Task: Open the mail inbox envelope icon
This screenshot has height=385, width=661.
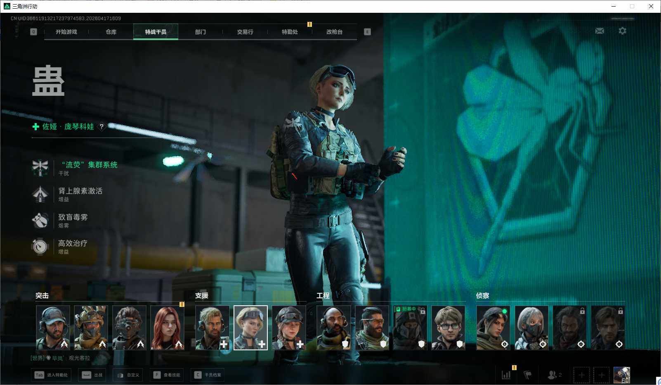Action: (x=600, y=31)
